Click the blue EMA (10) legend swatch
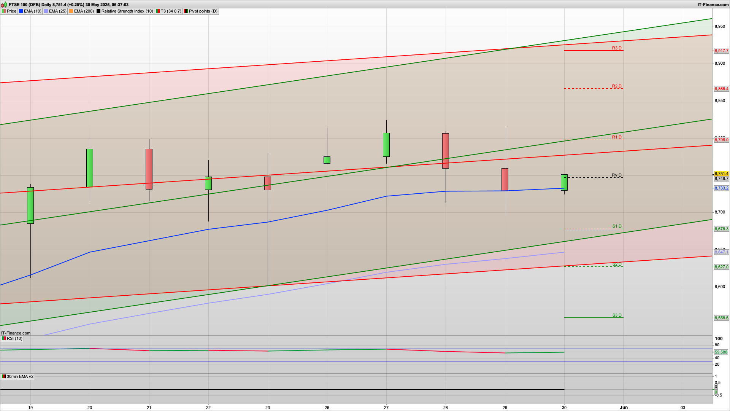The height and width of the screenshot is (411, 730). pos(21,11)
